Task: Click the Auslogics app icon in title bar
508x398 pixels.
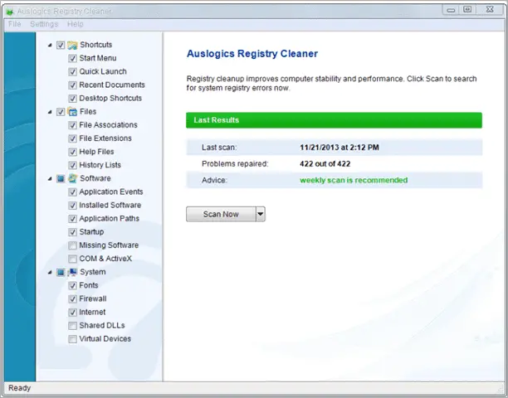Action: pyautogui.click(x=10, y=12)
